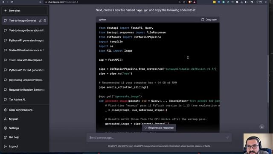
Task: Click the 'python' language label on code block
Action: [x=102, y=20]
